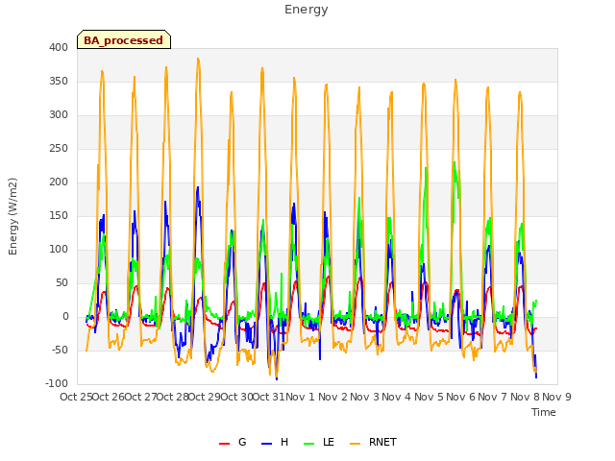Select the G legend entry

[x=233, y=442]
